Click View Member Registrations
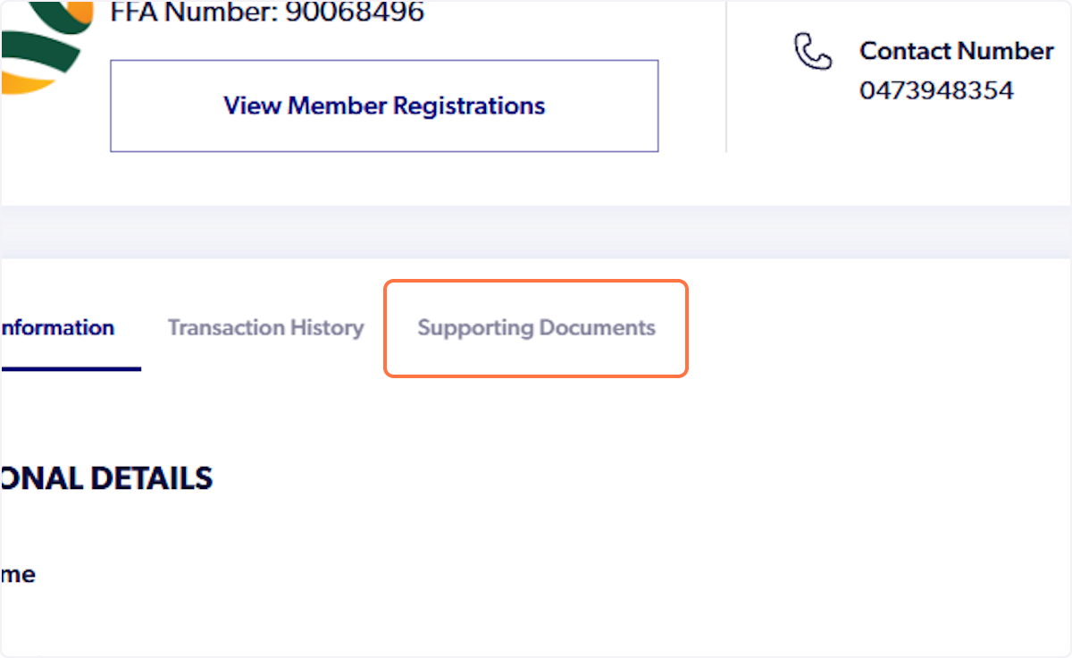Screen dimensions: 1072x658 click(384, 105)
